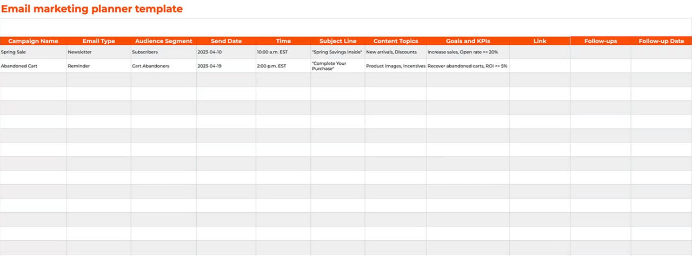Screen dimensions: 692x256
Task: Click the 'Increase sales, Open rate >= 20%' cell
Action: 468,52
